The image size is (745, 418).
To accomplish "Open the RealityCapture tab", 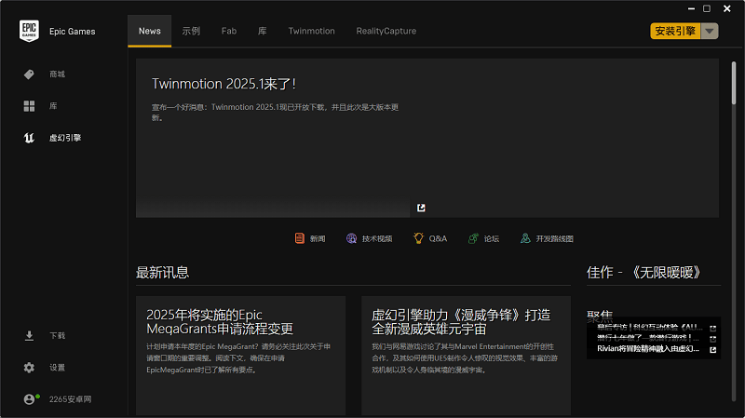I will click(386, 31).
